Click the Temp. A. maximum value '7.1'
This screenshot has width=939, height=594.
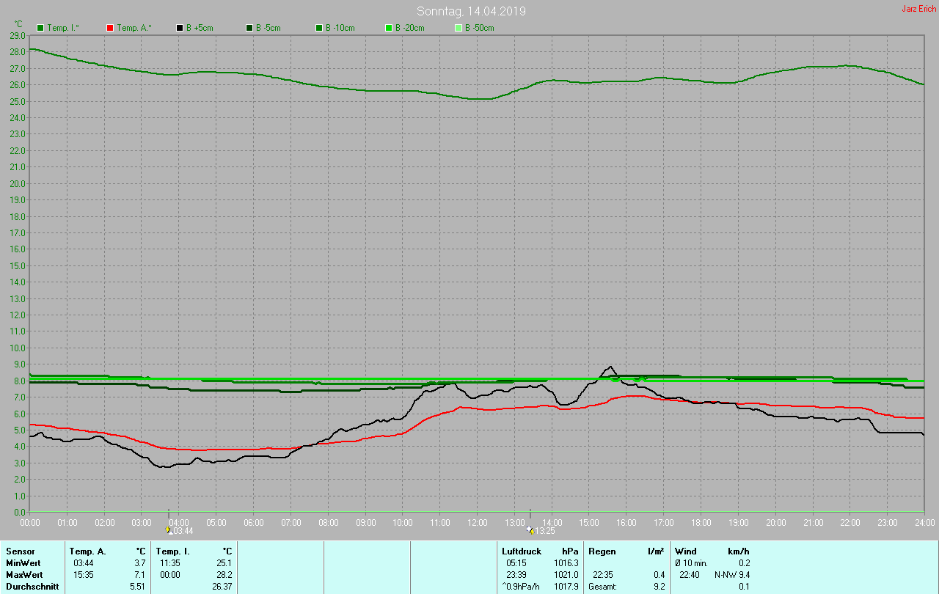click(x=140, y=574)
